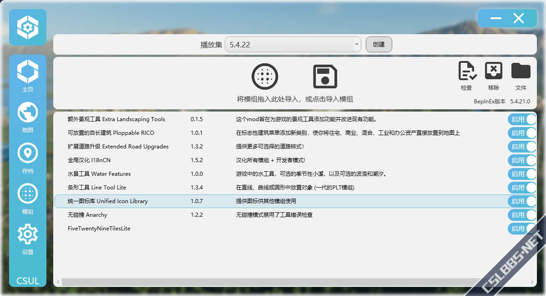Select the FiveTwentyNineTilesLite mod entry
This screenshot has height=296, width=546.
click(99, 229)
